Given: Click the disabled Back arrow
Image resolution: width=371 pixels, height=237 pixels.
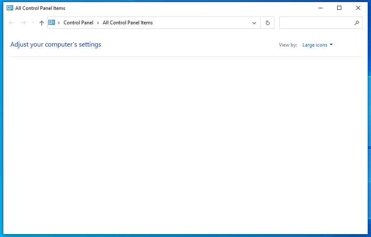Looking at the screenshot, I should (11, 23).
